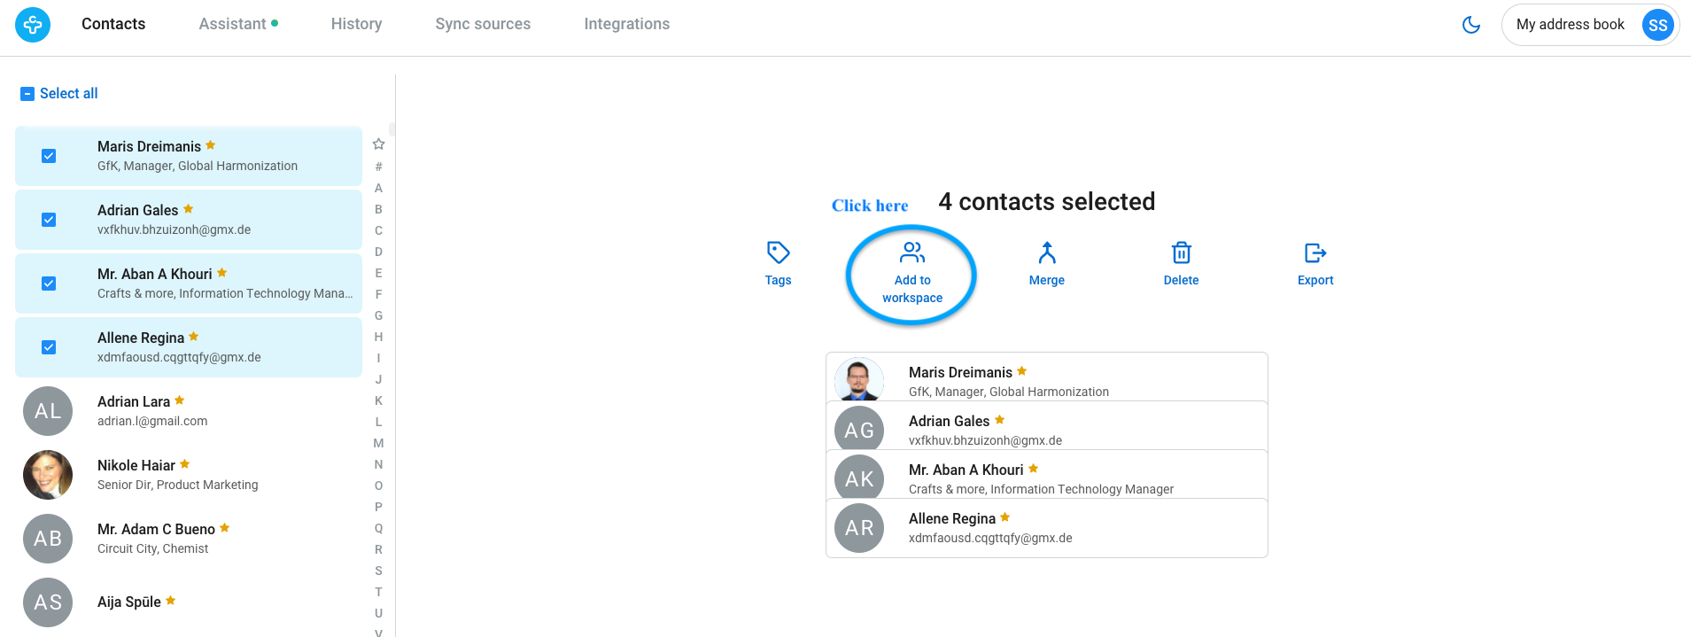Viewport: 1691px width, 637px height.
Task: Click the Delete trash icon
Action: (1181, 253)
